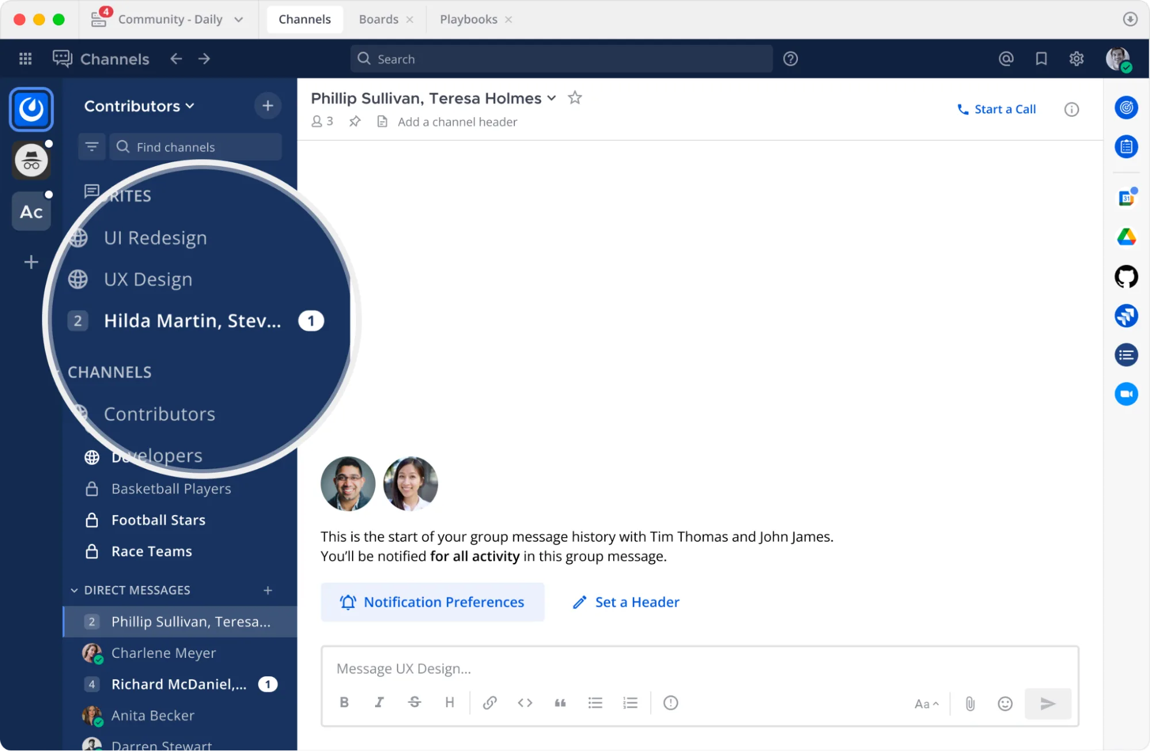Open the product switcher grid icon
Viewport: 1150px width, 751px height.
tap(25, 59)
